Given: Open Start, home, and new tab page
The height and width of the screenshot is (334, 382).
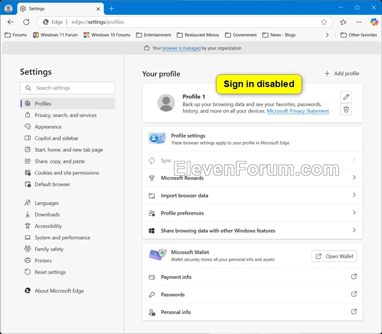Looking at the screenshot, I should (x=68, y=150).
